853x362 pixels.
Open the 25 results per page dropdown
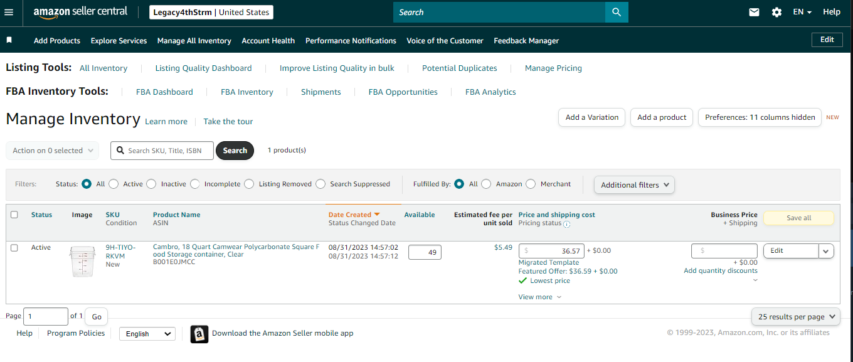point(796,317)
